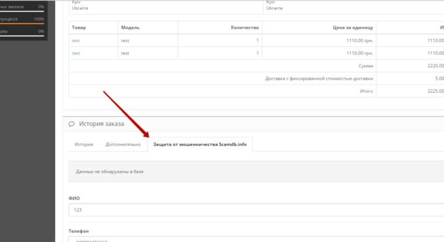Screen dimensions: 444x242
Task: Click the Доставка с фиксированной стоимостью доставки text
Action: pos(319,79)
